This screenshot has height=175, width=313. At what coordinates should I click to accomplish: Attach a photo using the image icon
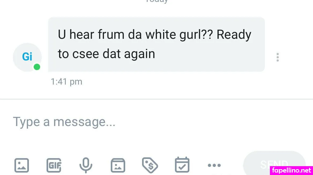coord(22,165)
